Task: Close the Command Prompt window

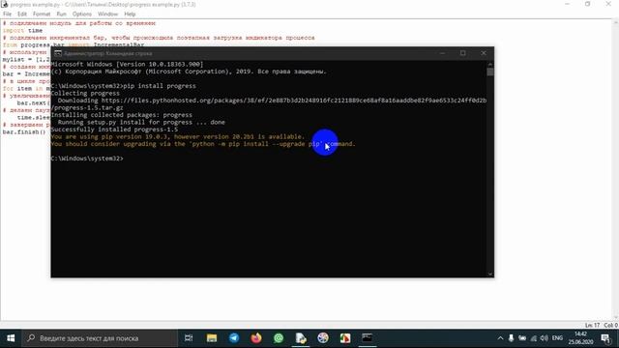Action: coord(484,53)
